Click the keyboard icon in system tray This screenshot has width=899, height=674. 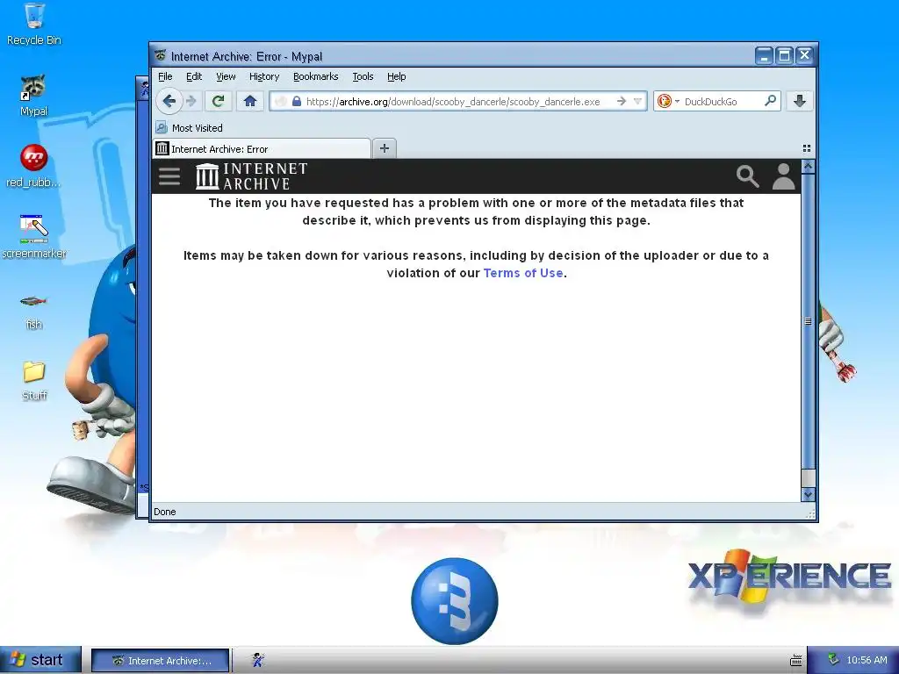pos(795,660)
